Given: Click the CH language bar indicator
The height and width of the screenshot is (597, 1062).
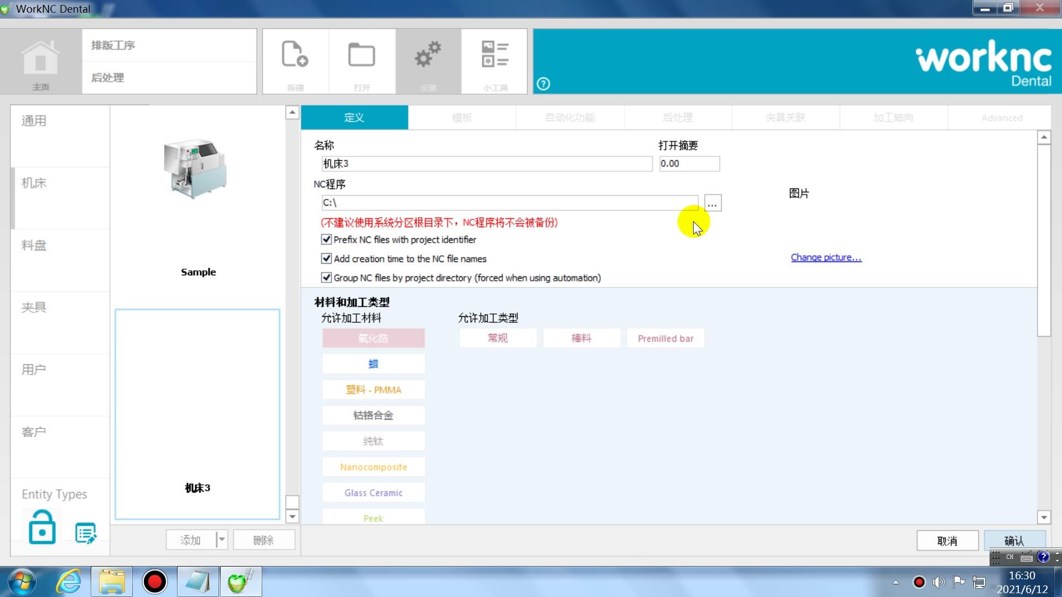Looking at the screenshot, I should click(x=1010, y=557).
